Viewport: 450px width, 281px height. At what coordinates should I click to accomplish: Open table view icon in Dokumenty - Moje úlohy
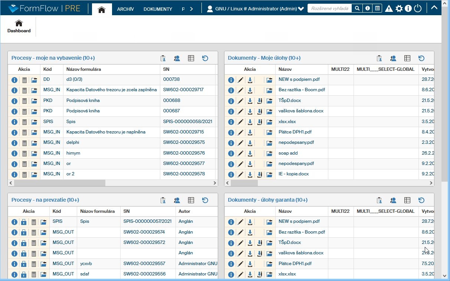click(x=407, y=58)
